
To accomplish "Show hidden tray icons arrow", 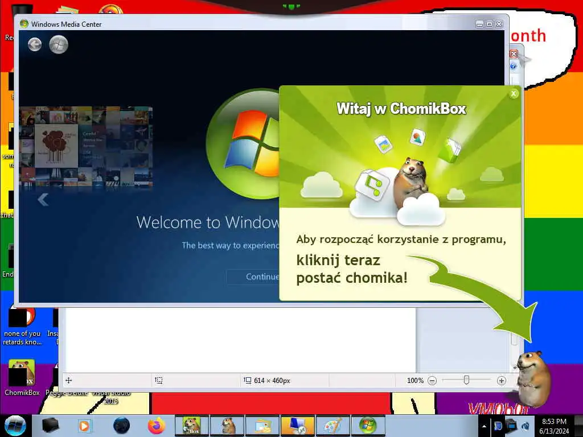I will tap(484, 426).
